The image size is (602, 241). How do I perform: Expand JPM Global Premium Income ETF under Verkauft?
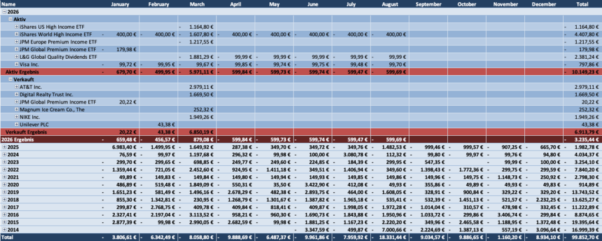click(x=16, y=102)
